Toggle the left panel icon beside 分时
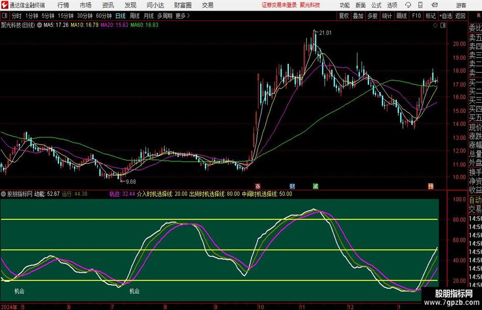 click(x=4, y=16)
